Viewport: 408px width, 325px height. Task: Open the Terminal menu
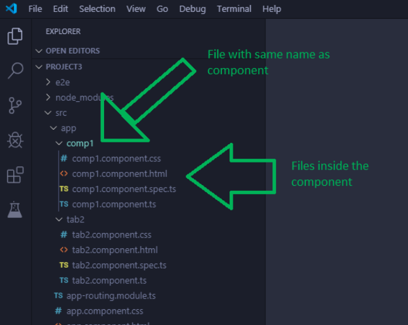[x=234, y=9]
